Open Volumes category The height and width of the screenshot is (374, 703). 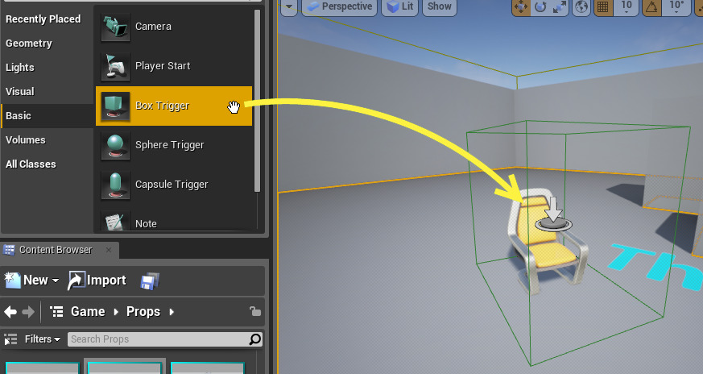(x=26, y=140)
